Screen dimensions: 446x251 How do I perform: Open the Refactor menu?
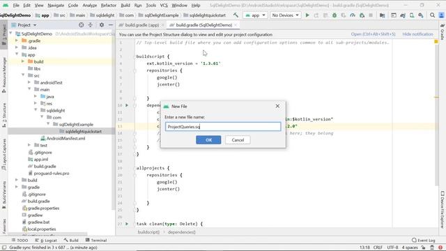[109, 5]
